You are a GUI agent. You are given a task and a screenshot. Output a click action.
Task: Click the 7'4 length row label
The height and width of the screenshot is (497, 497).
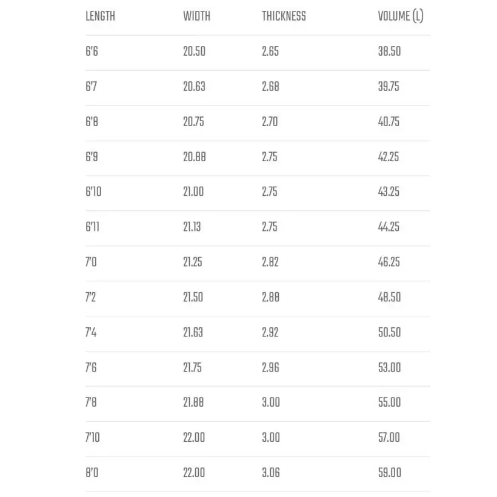point(91,333)
